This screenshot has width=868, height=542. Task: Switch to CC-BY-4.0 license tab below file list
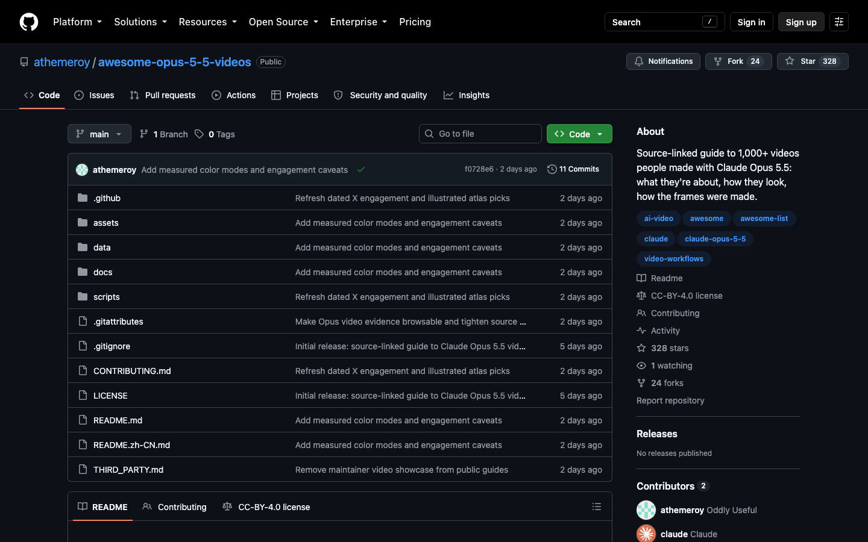(266, 507)
